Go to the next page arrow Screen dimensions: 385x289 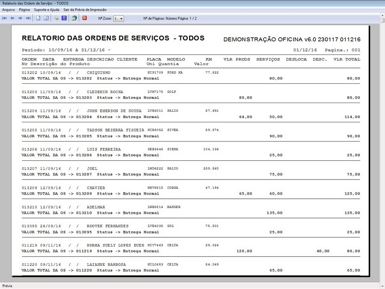(20, 18)
